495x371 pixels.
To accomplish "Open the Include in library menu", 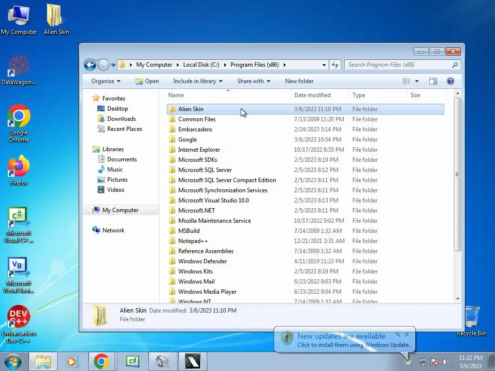I will (198, 81).
